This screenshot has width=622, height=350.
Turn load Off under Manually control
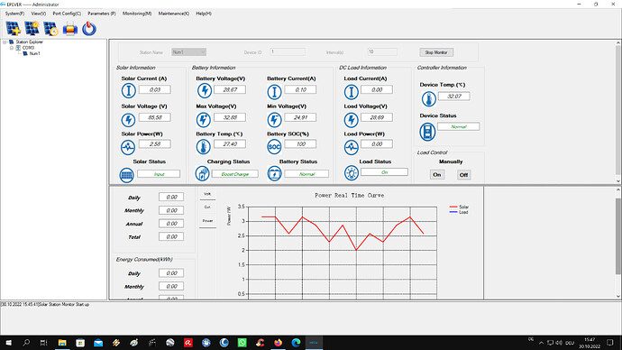click(463, 175)
